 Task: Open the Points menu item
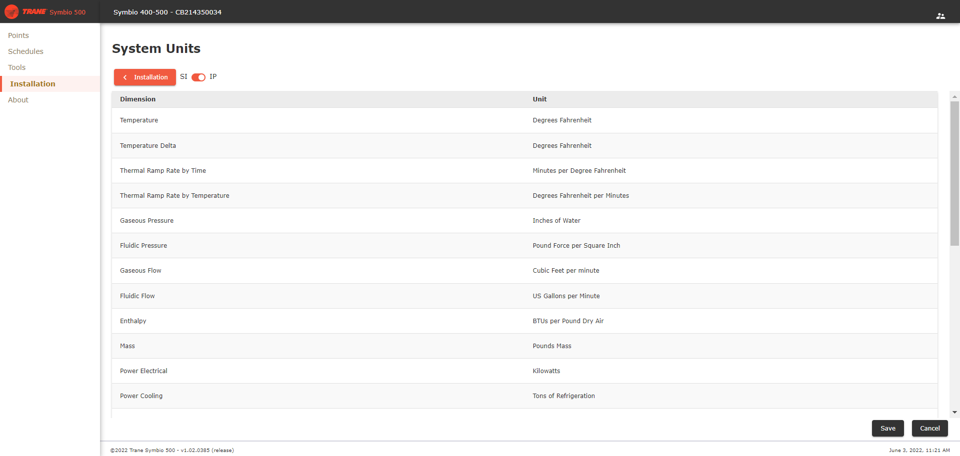[x=18, y=35]
